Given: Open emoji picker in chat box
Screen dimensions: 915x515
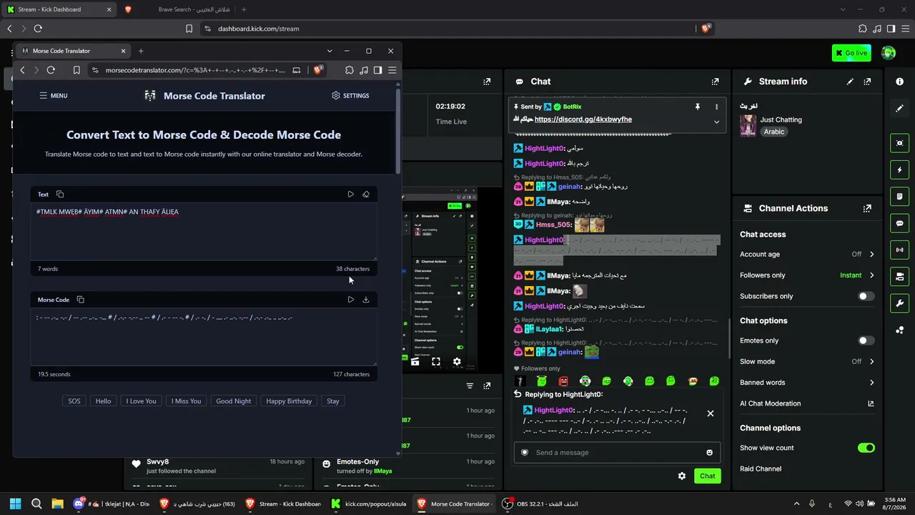Looking at the screenshot, I should point(709,453).
